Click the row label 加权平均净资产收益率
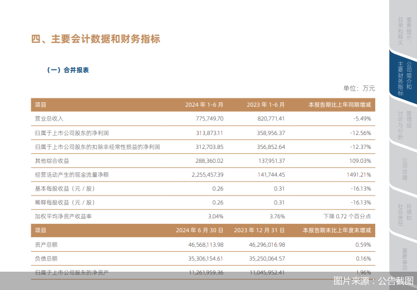 [x=63, y=217]
